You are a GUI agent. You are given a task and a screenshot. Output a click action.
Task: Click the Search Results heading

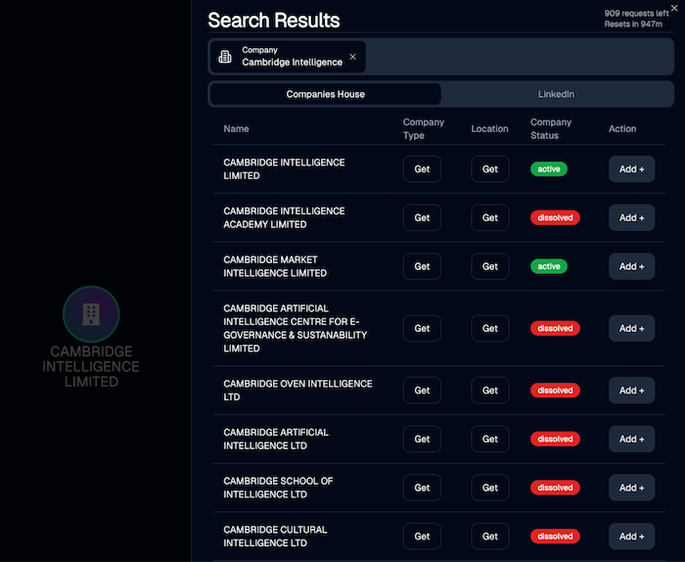pos(274,21)
